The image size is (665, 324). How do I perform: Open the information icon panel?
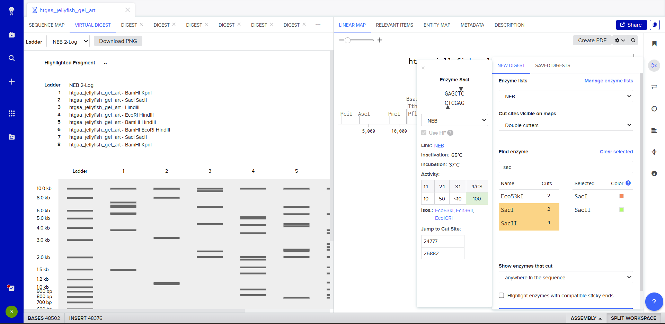(x=654, y=173)
